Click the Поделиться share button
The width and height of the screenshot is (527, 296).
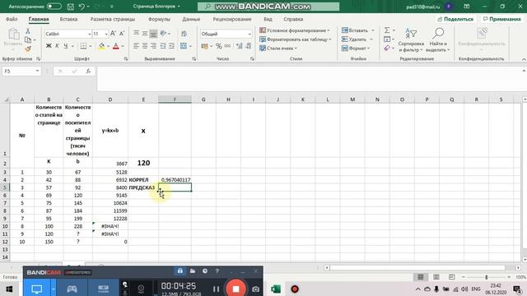point(455,19)
